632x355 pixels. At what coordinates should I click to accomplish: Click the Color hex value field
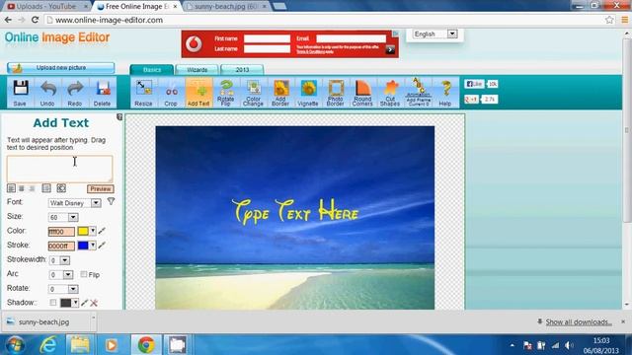click(61, 232)
